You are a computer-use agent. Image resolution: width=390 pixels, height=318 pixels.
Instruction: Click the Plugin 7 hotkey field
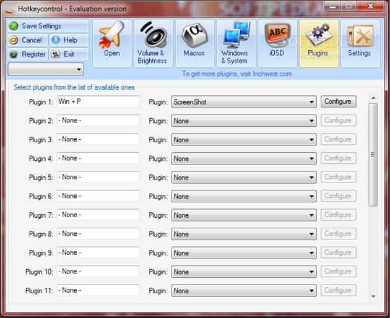coord(98,215)
